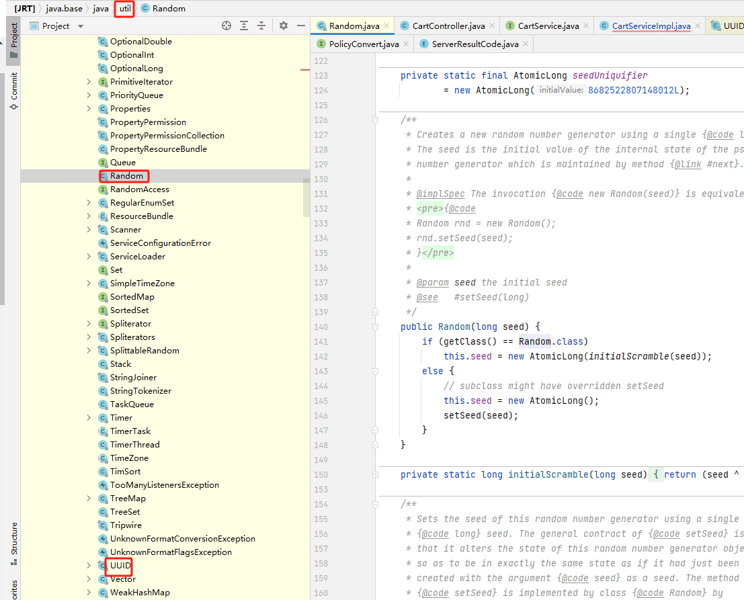Viewport: 744px width, 600px height.
Task: Click the Collapse All icon in Project toolbar
Action: coord(261,26)
